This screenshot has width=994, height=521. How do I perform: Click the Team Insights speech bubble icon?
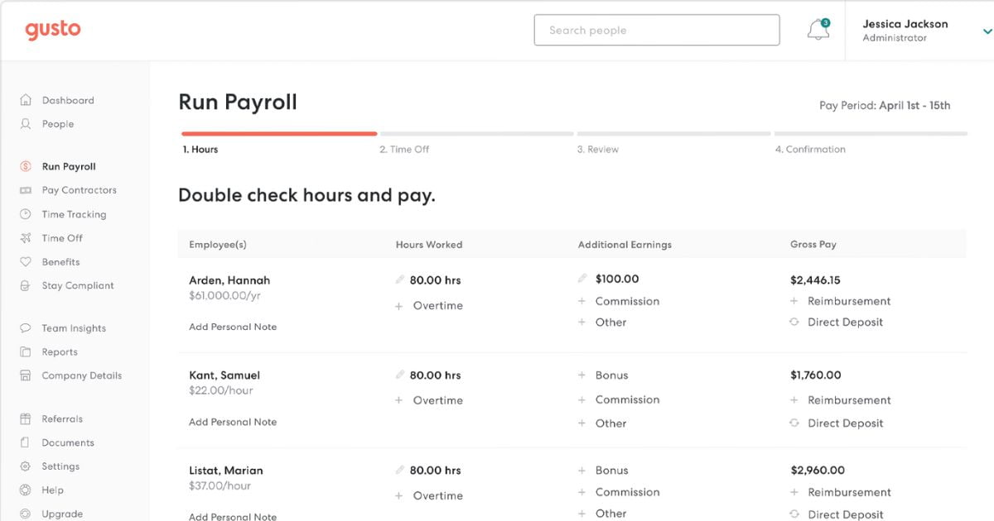point(26,328)
